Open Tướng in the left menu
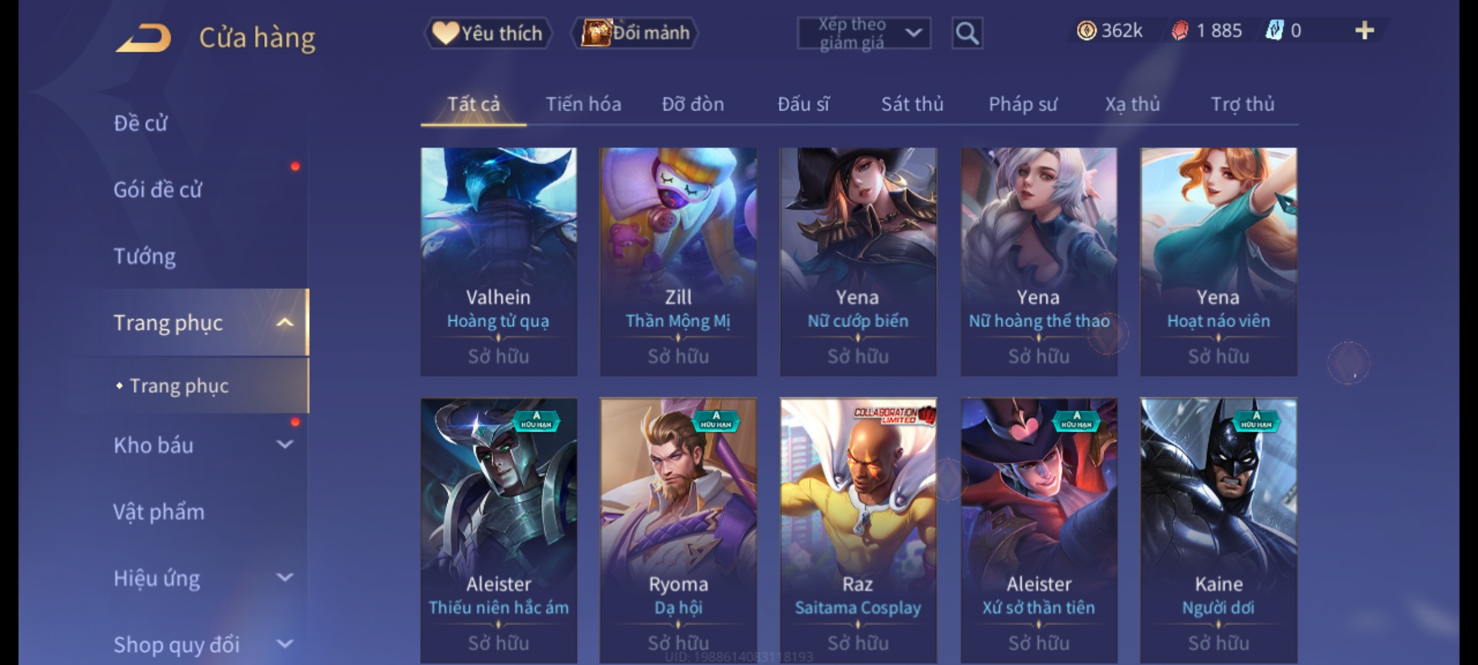The height and width of the screenshot is (665, 1478). [145, 256]
